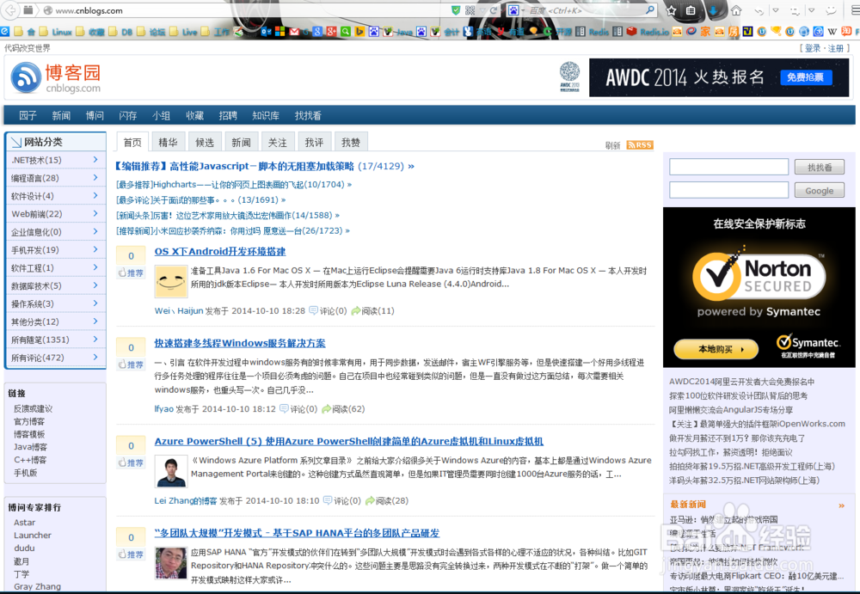The image size is (860, 594).
Task: Open the Wikipedia W bookmark icon
Action: pyautogui.click(x=832, y=32)
